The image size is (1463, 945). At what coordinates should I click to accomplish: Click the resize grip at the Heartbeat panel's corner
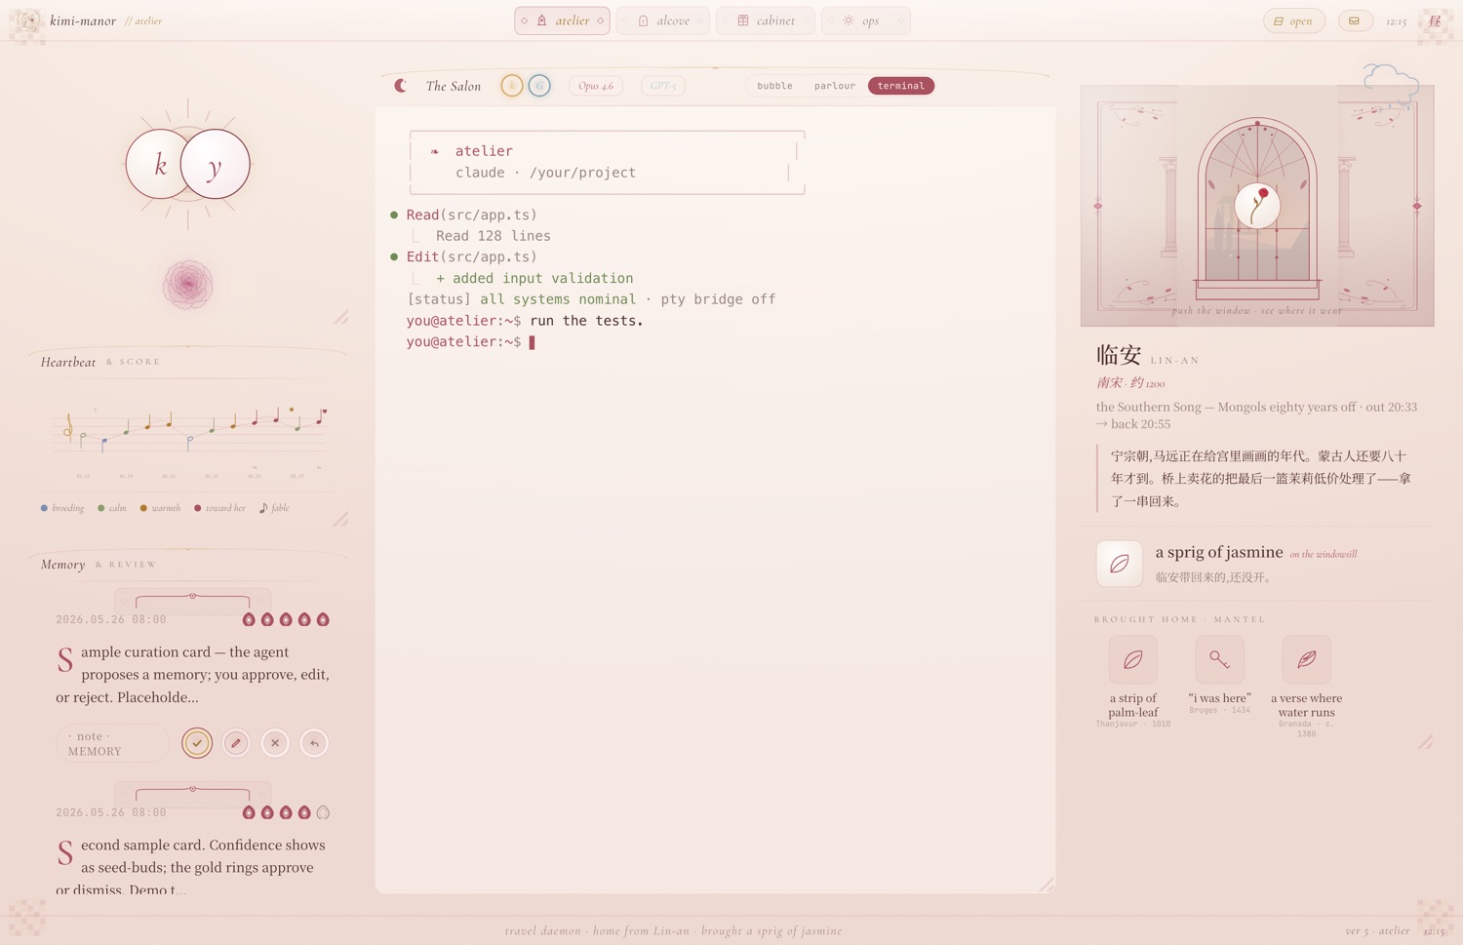click(x=340, y=519)
